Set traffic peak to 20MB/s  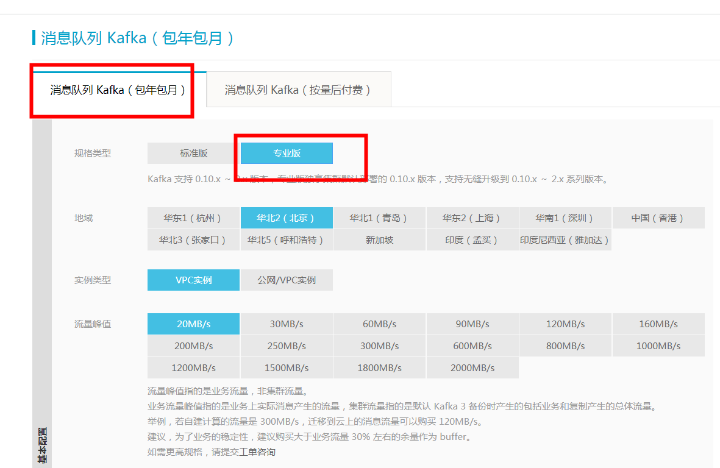coord(193,324)
